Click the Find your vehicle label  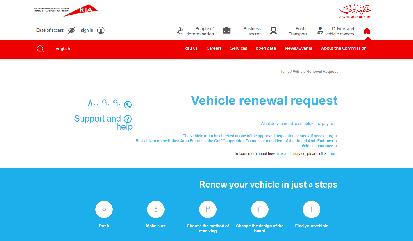(312, 226)
